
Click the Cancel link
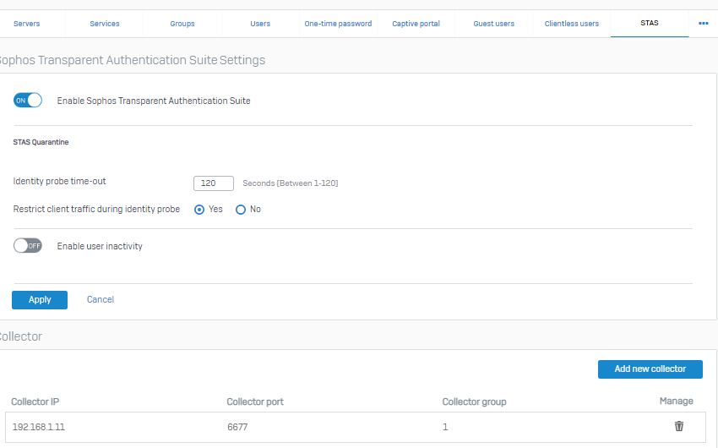pos(101,299)
